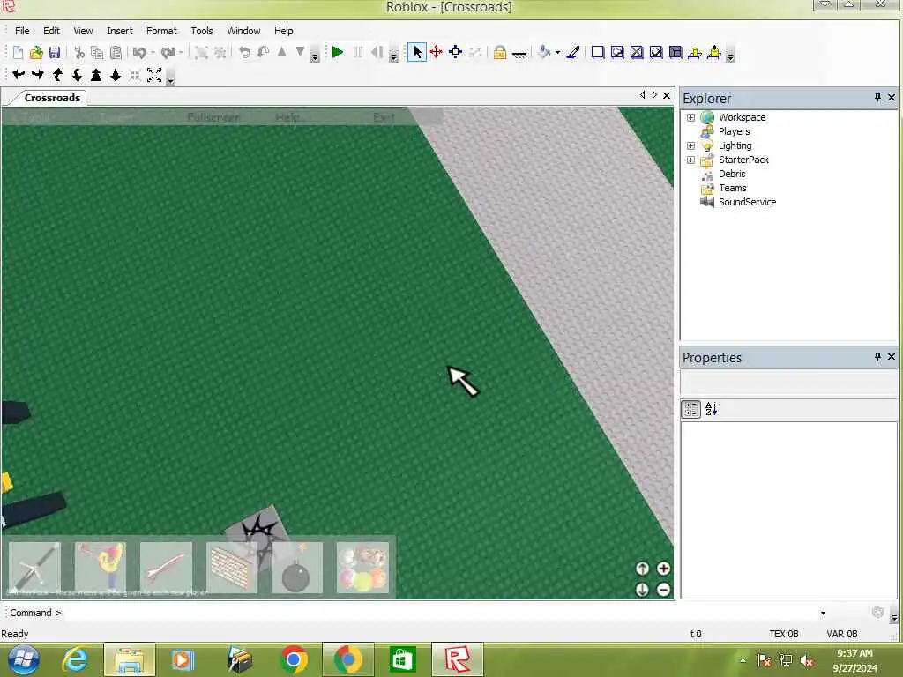Pan camera left with left arrow
This screenshot has width=903, height=677.
19,74
